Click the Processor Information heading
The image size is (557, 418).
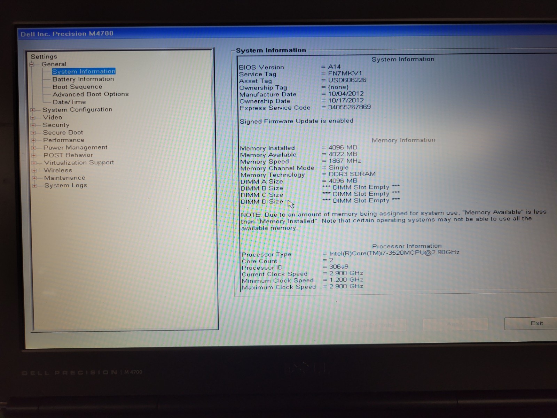tap(407, 246)
